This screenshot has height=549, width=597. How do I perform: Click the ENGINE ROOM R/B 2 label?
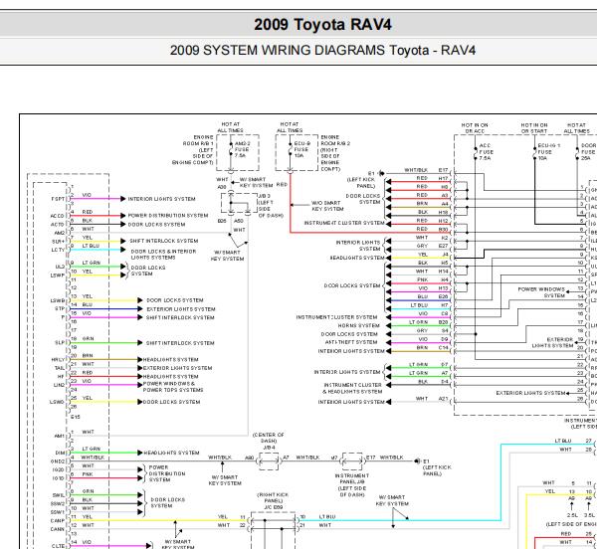pyautogui.click(x=335, y=153)
